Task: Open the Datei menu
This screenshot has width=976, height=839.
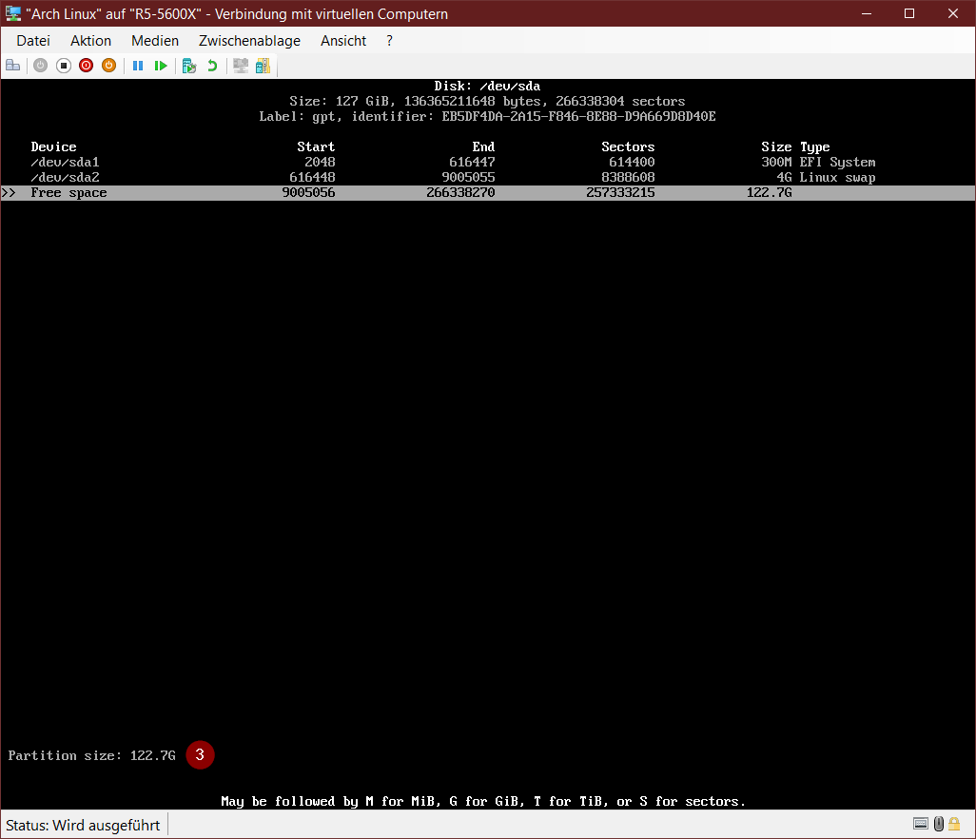Action: [33, 41]
